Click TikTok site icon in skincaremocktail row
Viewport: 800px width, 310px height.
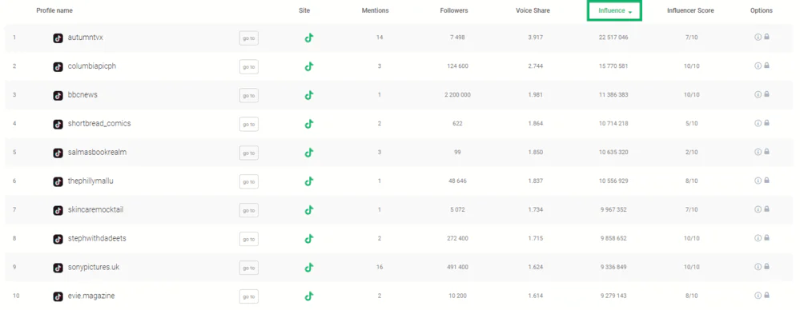[308, 209]
